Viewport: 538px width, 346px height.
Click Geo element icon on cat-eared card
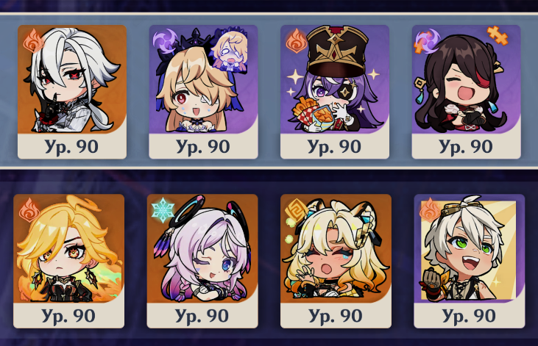(296, 210)
